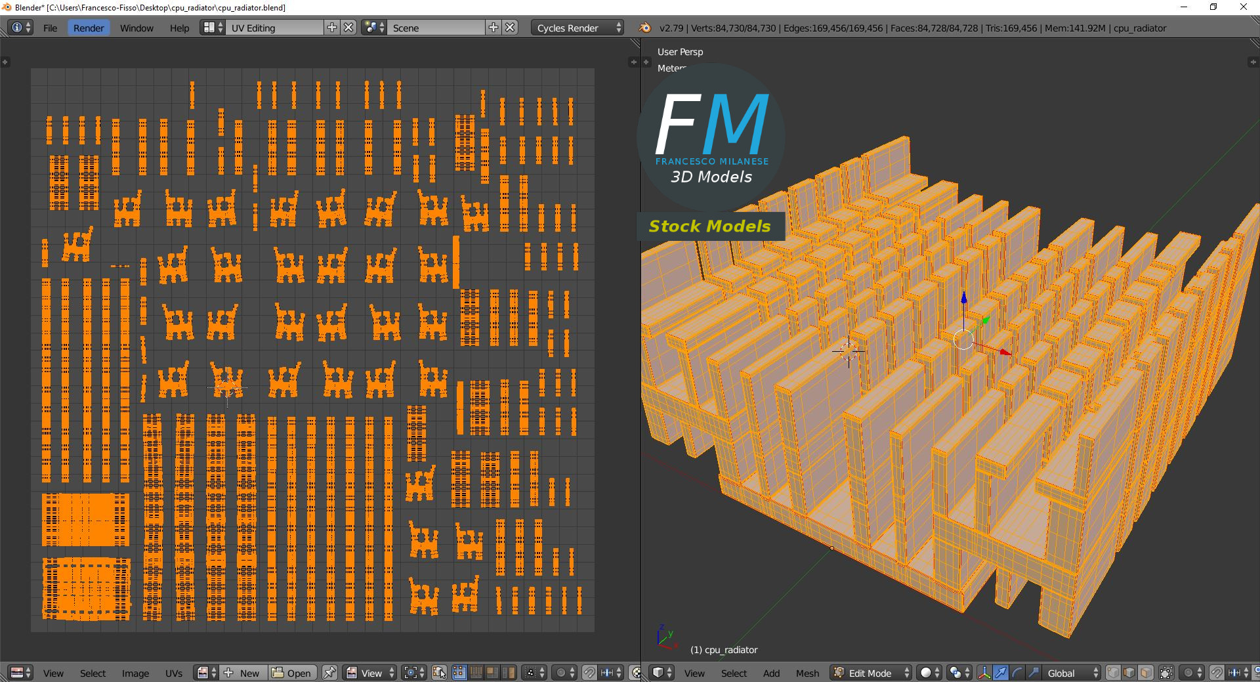Delete the active Scene with the X icon
The image size is (1260, 682).
pos(511,28)
